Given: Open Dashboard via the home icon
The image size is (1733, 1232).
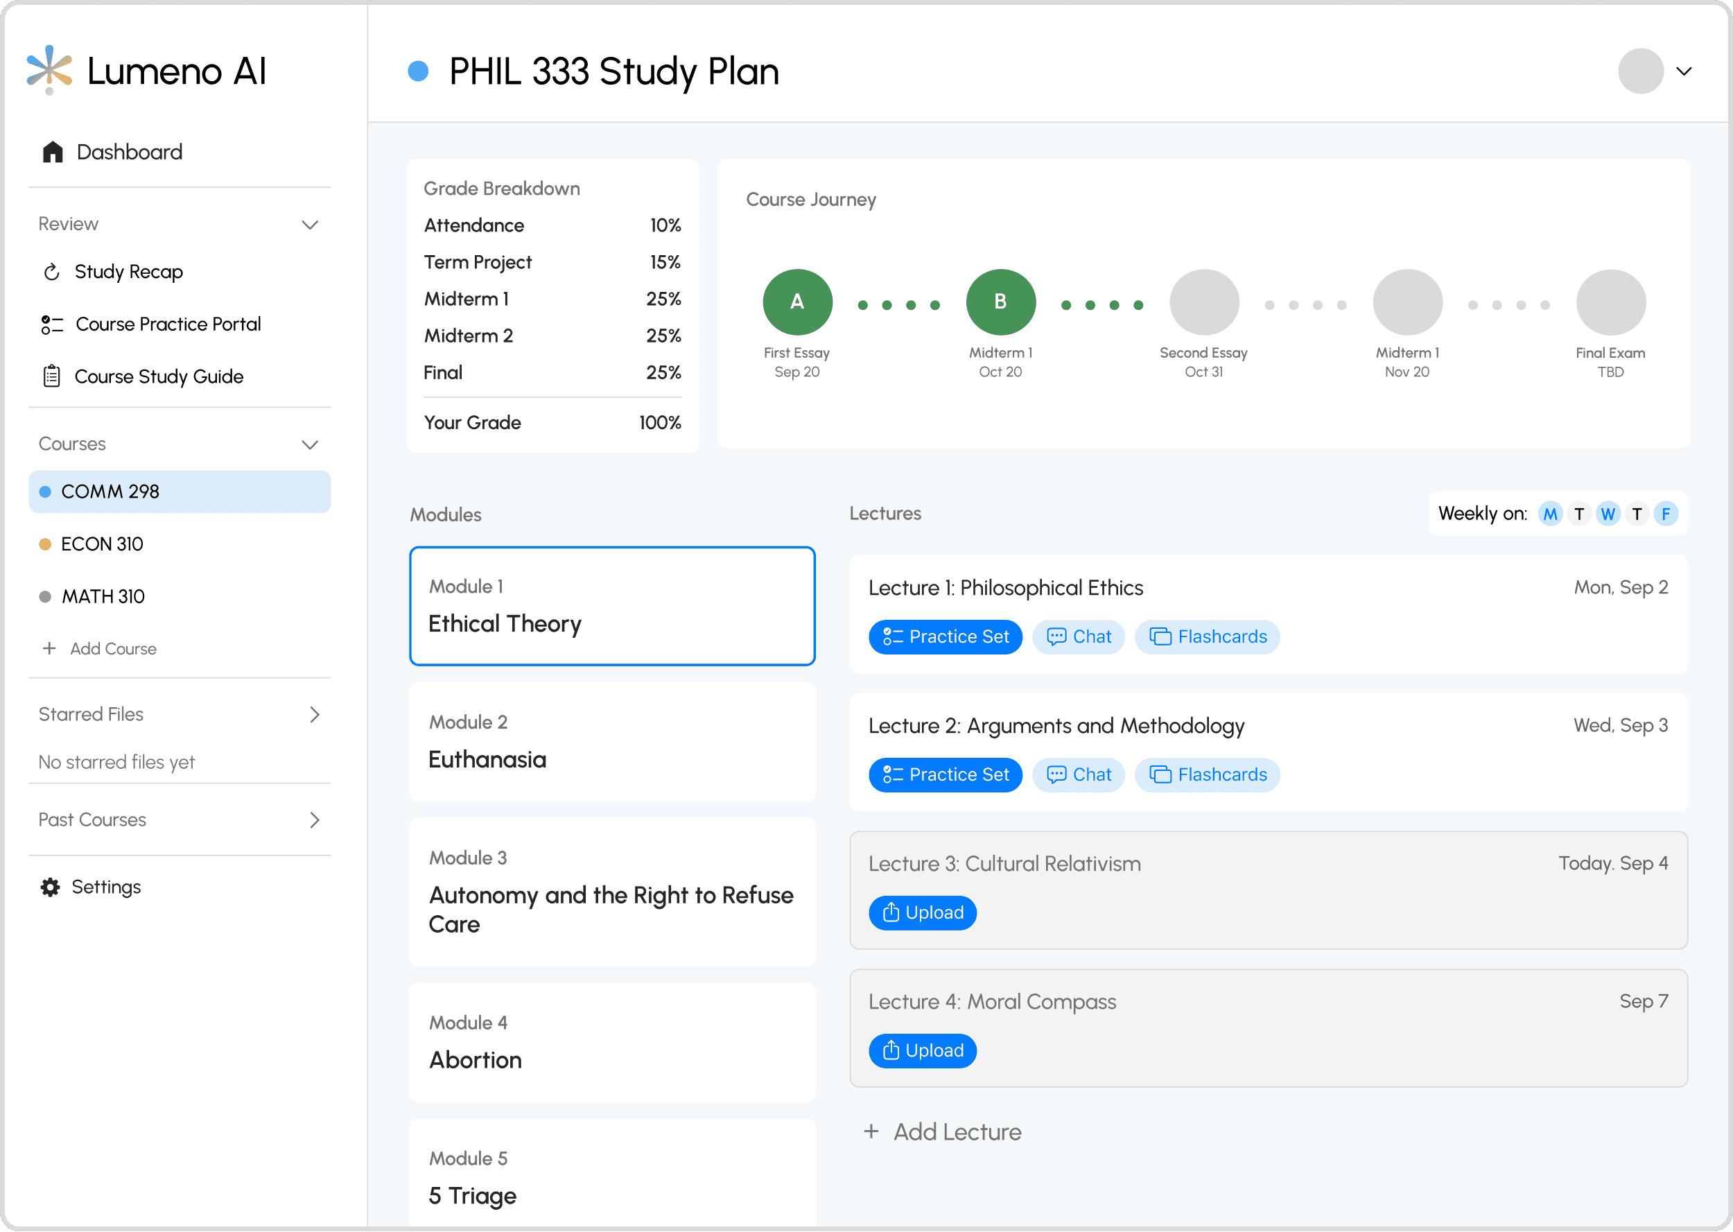Looking at the screenshot, I should click(52, 152).
